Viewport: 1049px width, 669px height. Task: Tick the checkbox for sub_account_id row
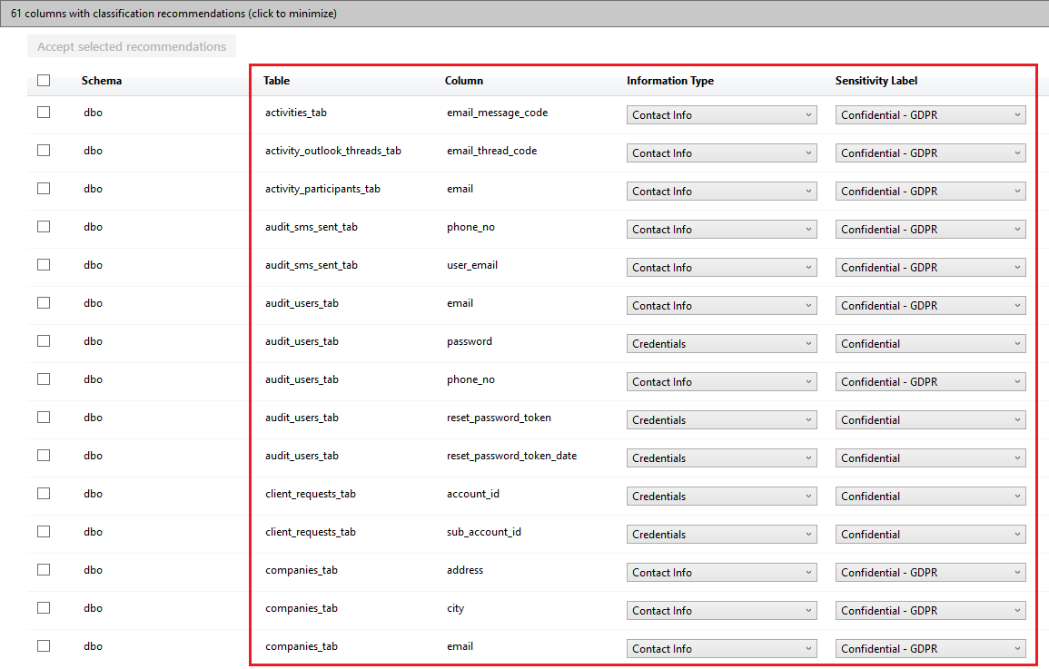point(44,532)
